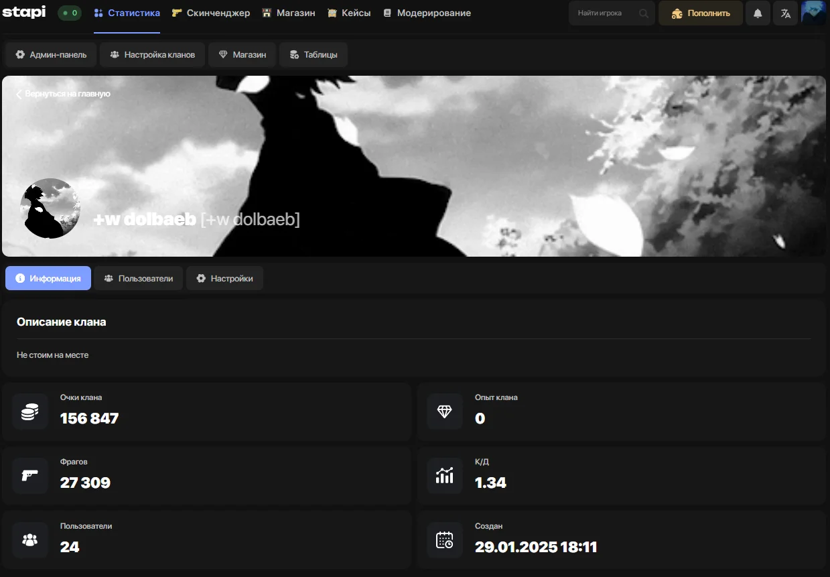Image resolution: width=830 pixels, height=577 pixels.
Task: Click the stapi logo
Action: 24,12
